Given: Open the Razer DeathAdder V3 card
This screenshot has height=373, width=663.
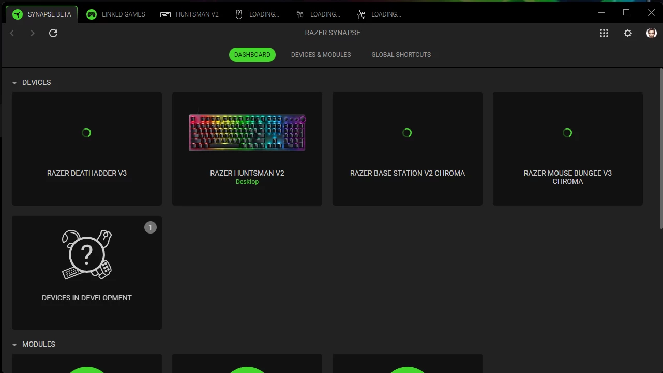Looking at the screenshot, I should 87,149.
